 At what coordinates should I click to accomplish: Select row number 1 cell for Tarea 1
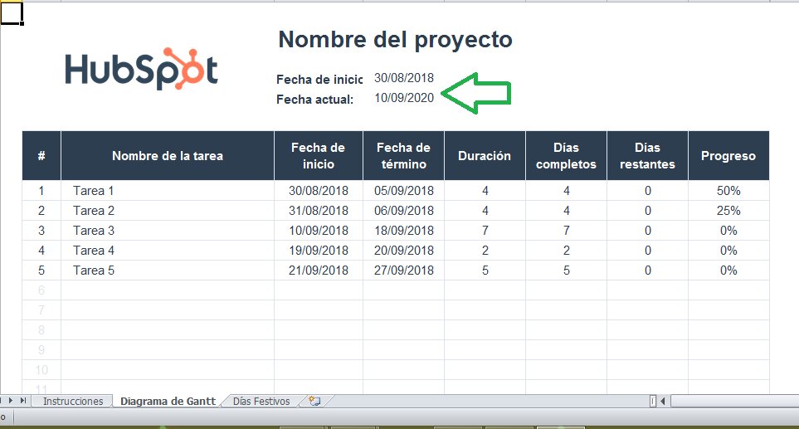41,191
